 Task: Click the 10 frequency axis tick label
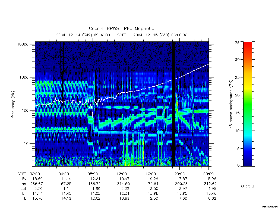[x=26, y=144]
